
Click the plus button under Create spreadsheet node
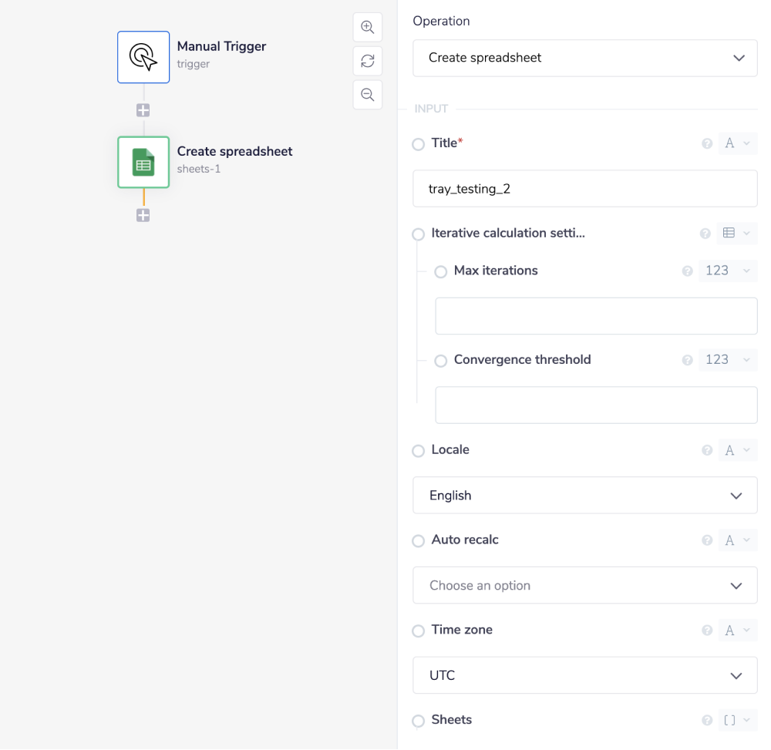[x=143, y=216]
